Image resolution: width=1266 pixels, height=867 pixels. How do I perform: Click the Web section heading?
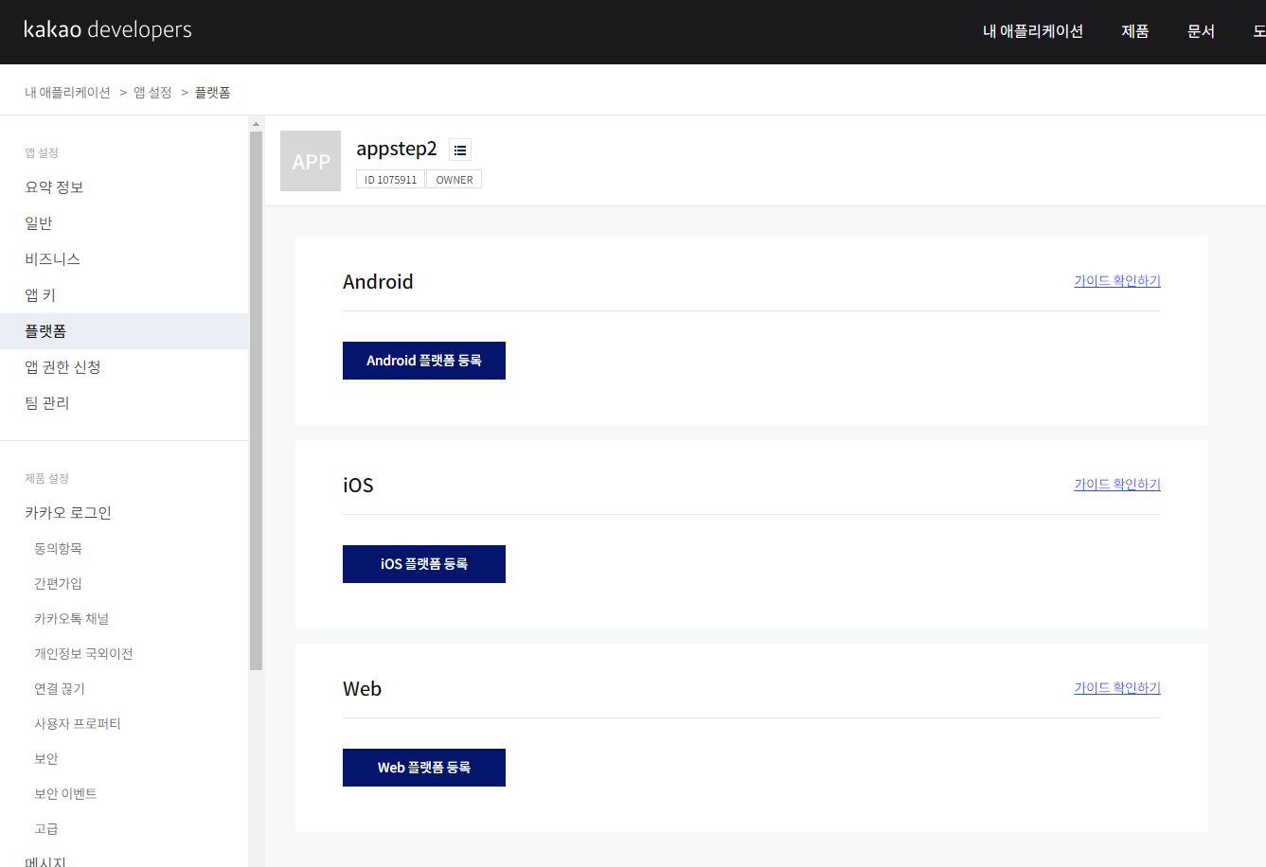[362, 689]
